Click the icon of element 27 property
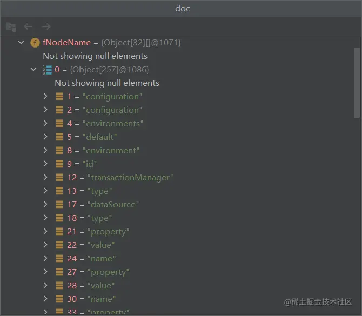362x316 pixels. coord(59,272)
